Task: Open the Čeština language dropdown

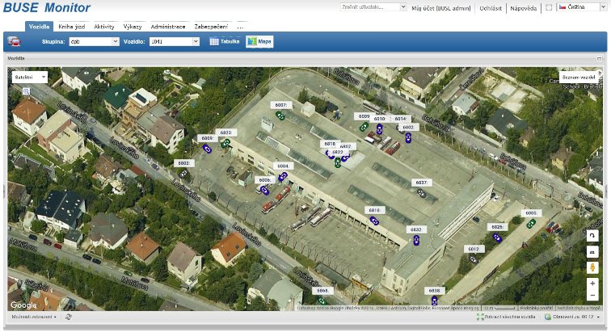Action: click(x=582, y=7)
